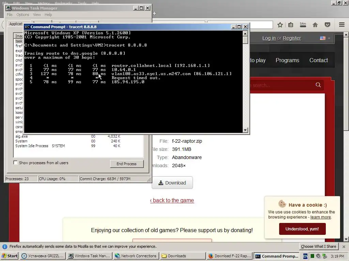Screen dimensions: 349x261
Task: Open a new Firefox tab with plus
Action: coord(154,13)
